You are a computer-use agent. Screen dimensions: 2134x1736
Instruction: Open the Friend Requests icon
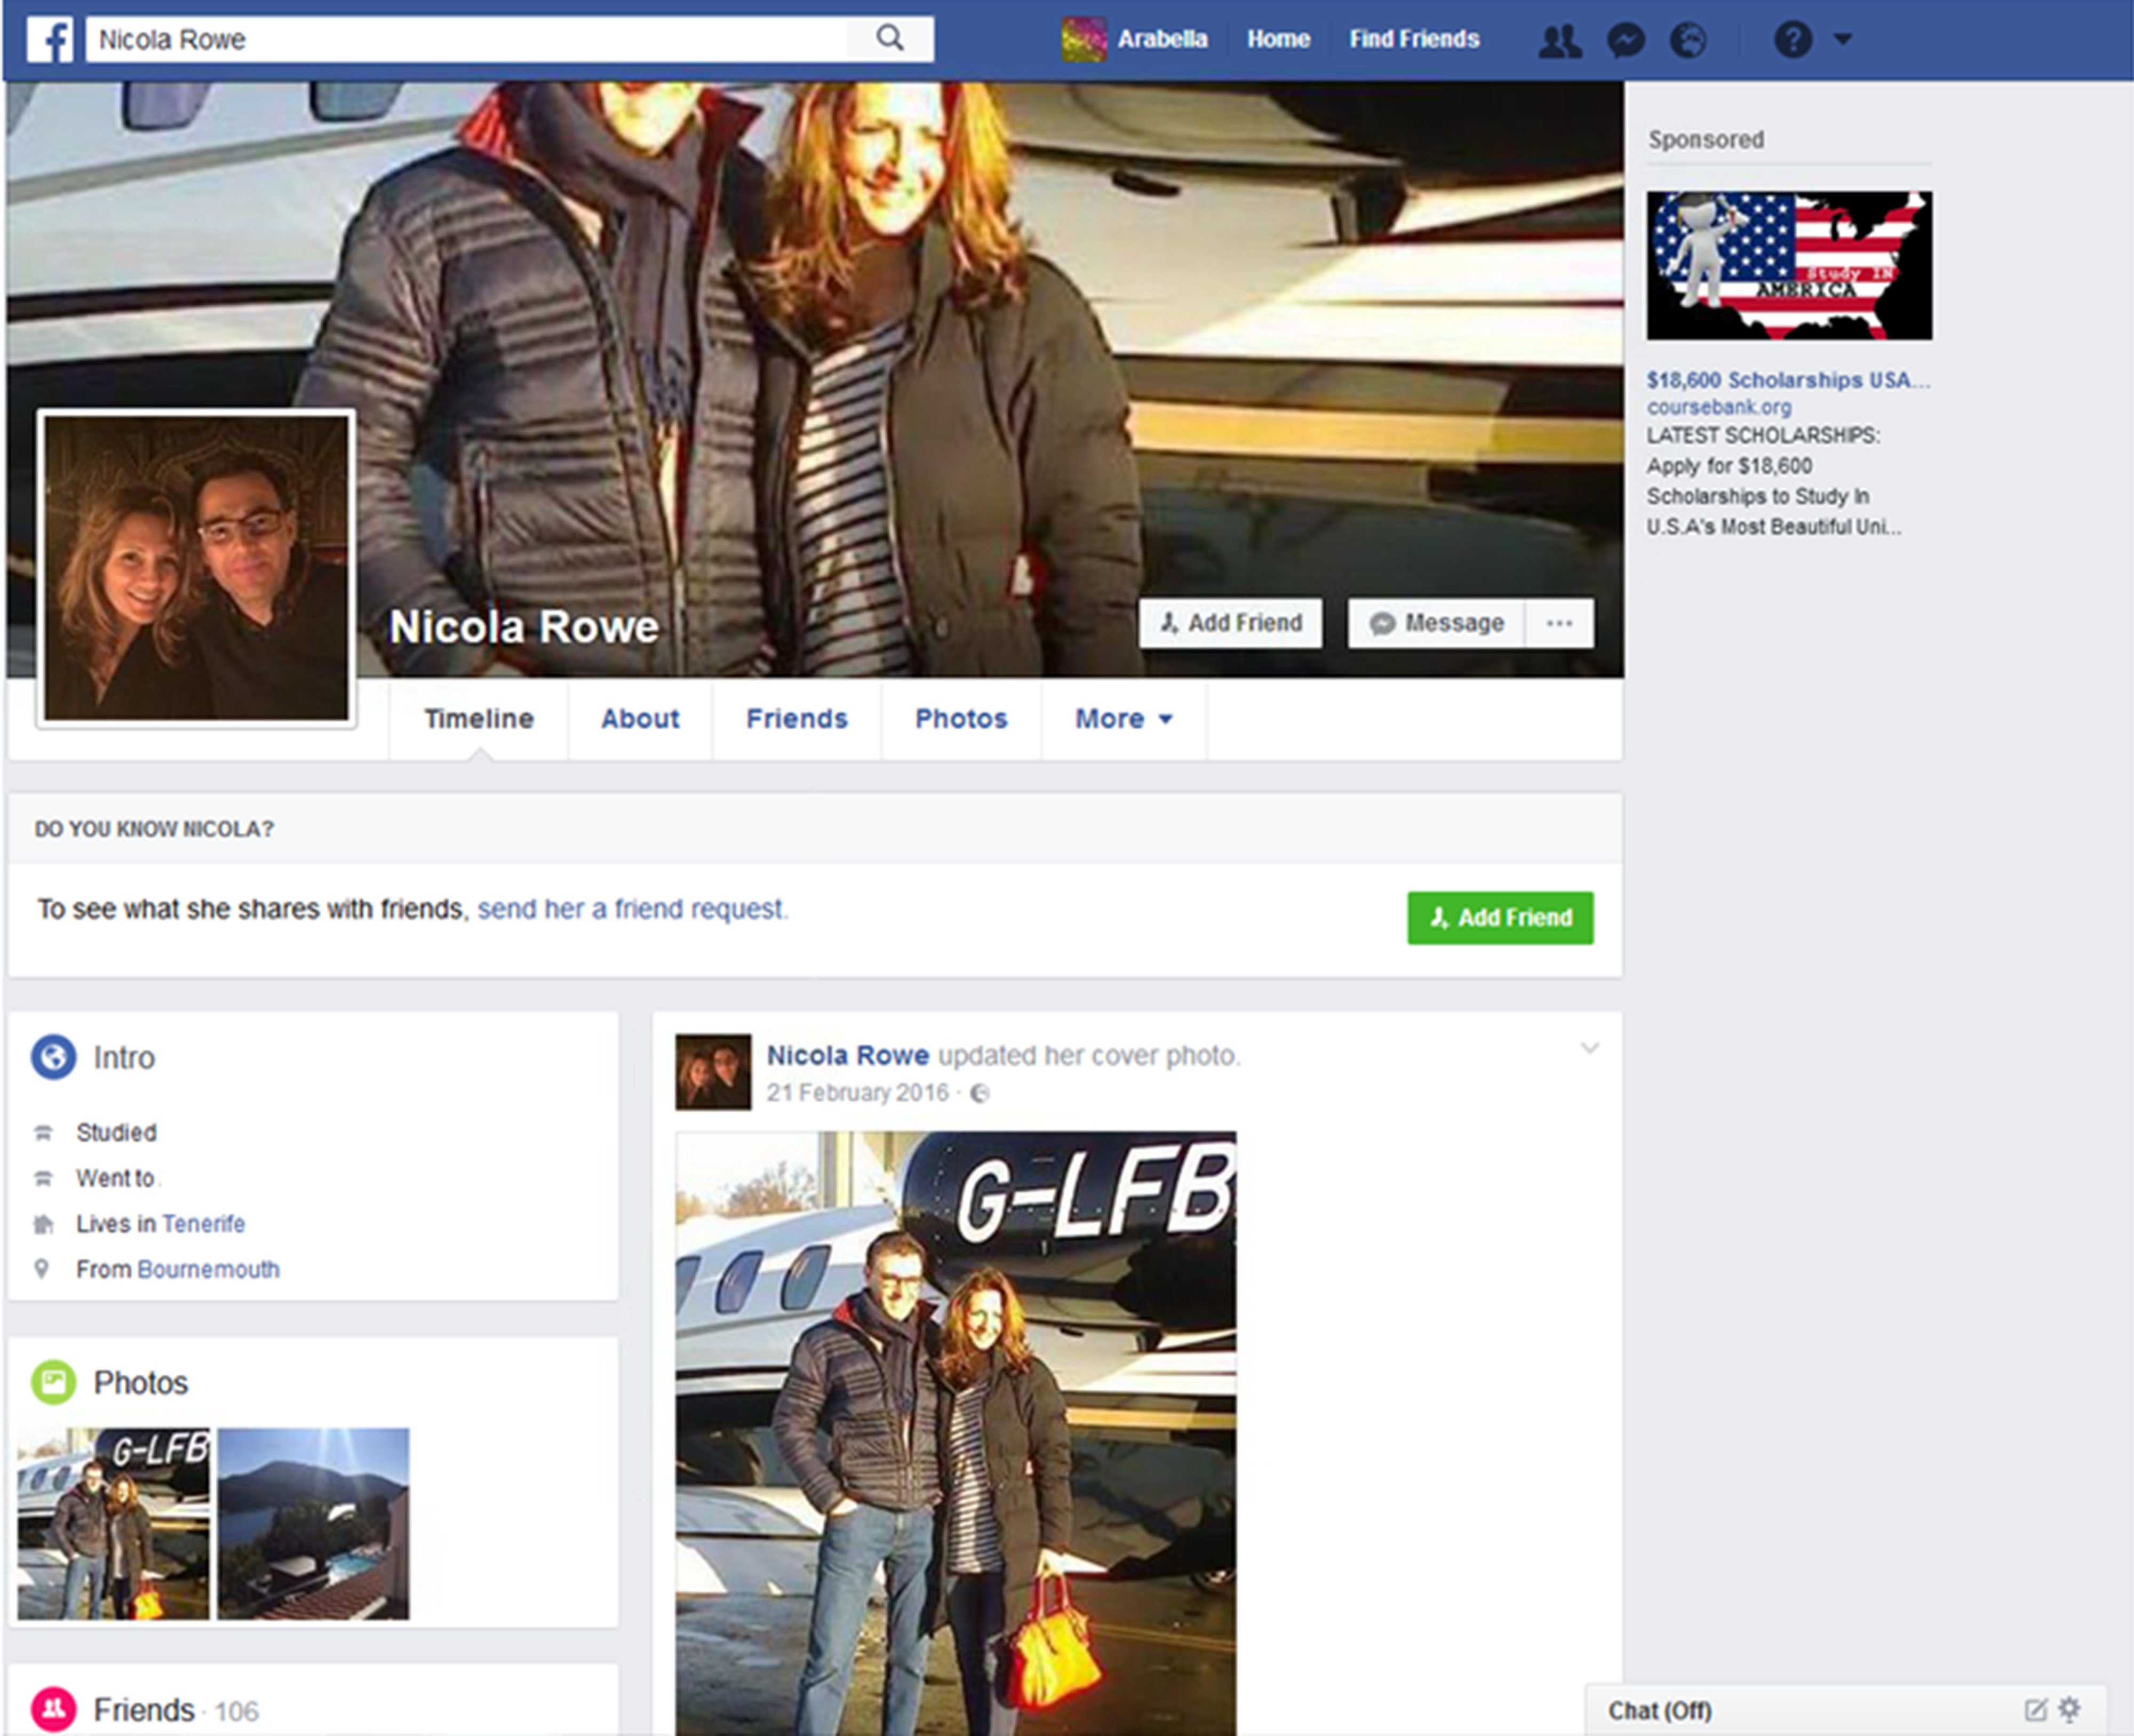pyautogui.click(x=1560, y=39)
